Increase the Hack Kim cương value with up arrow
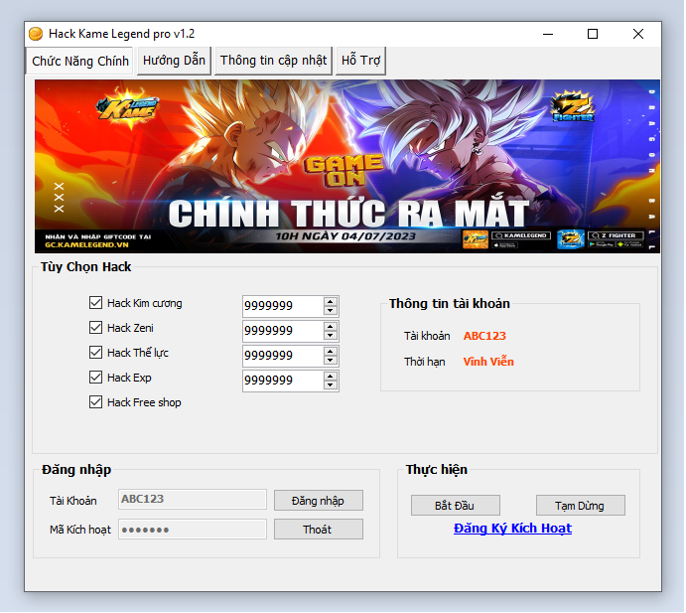 331,301
